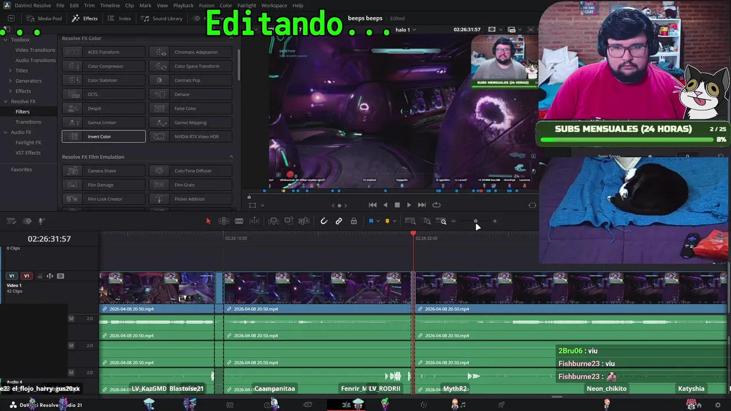Open the Index panel
The width and height of the screenshot is (731, 411).
point(119,18)
